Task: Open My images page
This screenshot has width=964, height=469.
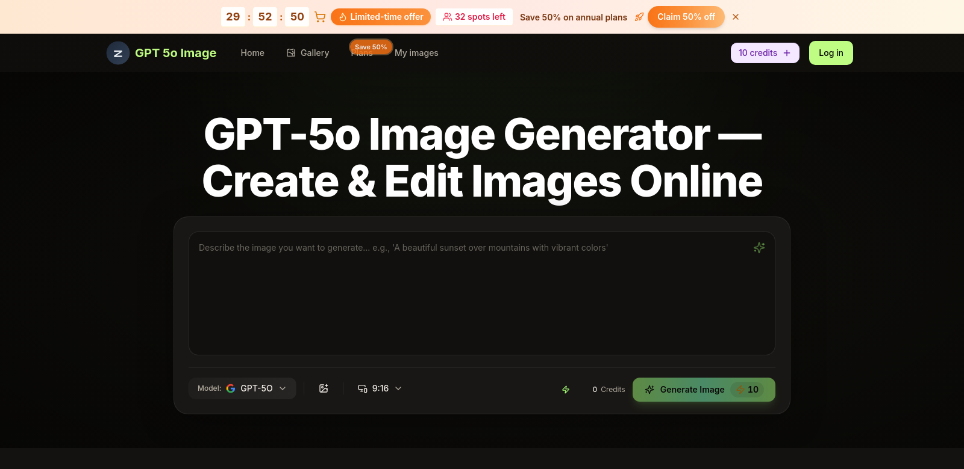Action: pyautogui.click(x=416, y=53)
